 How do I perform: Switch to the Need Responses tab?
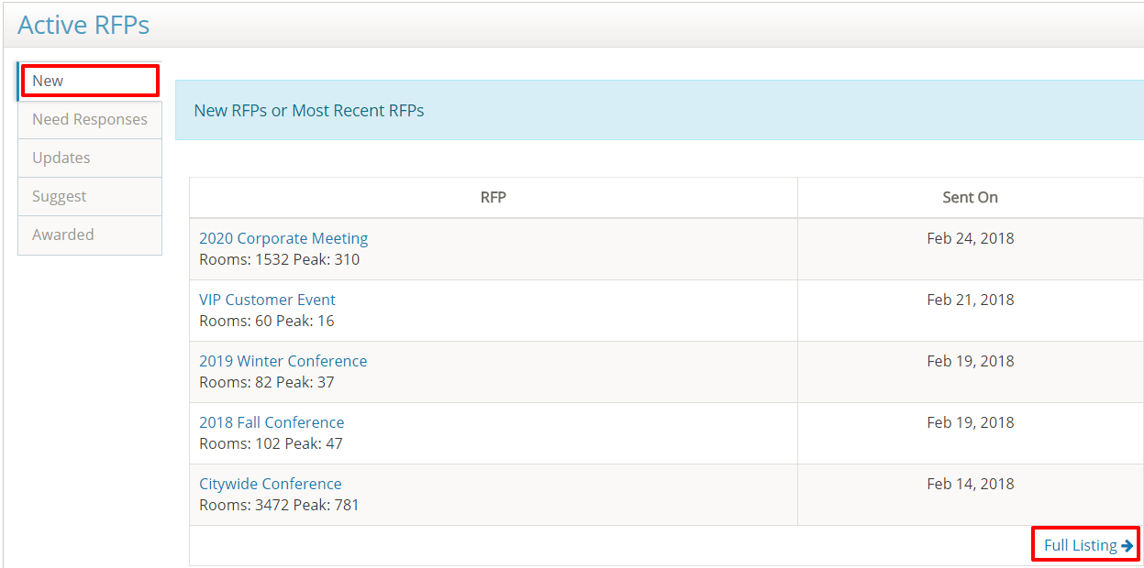pyautogui.click(x=89, y=119)
